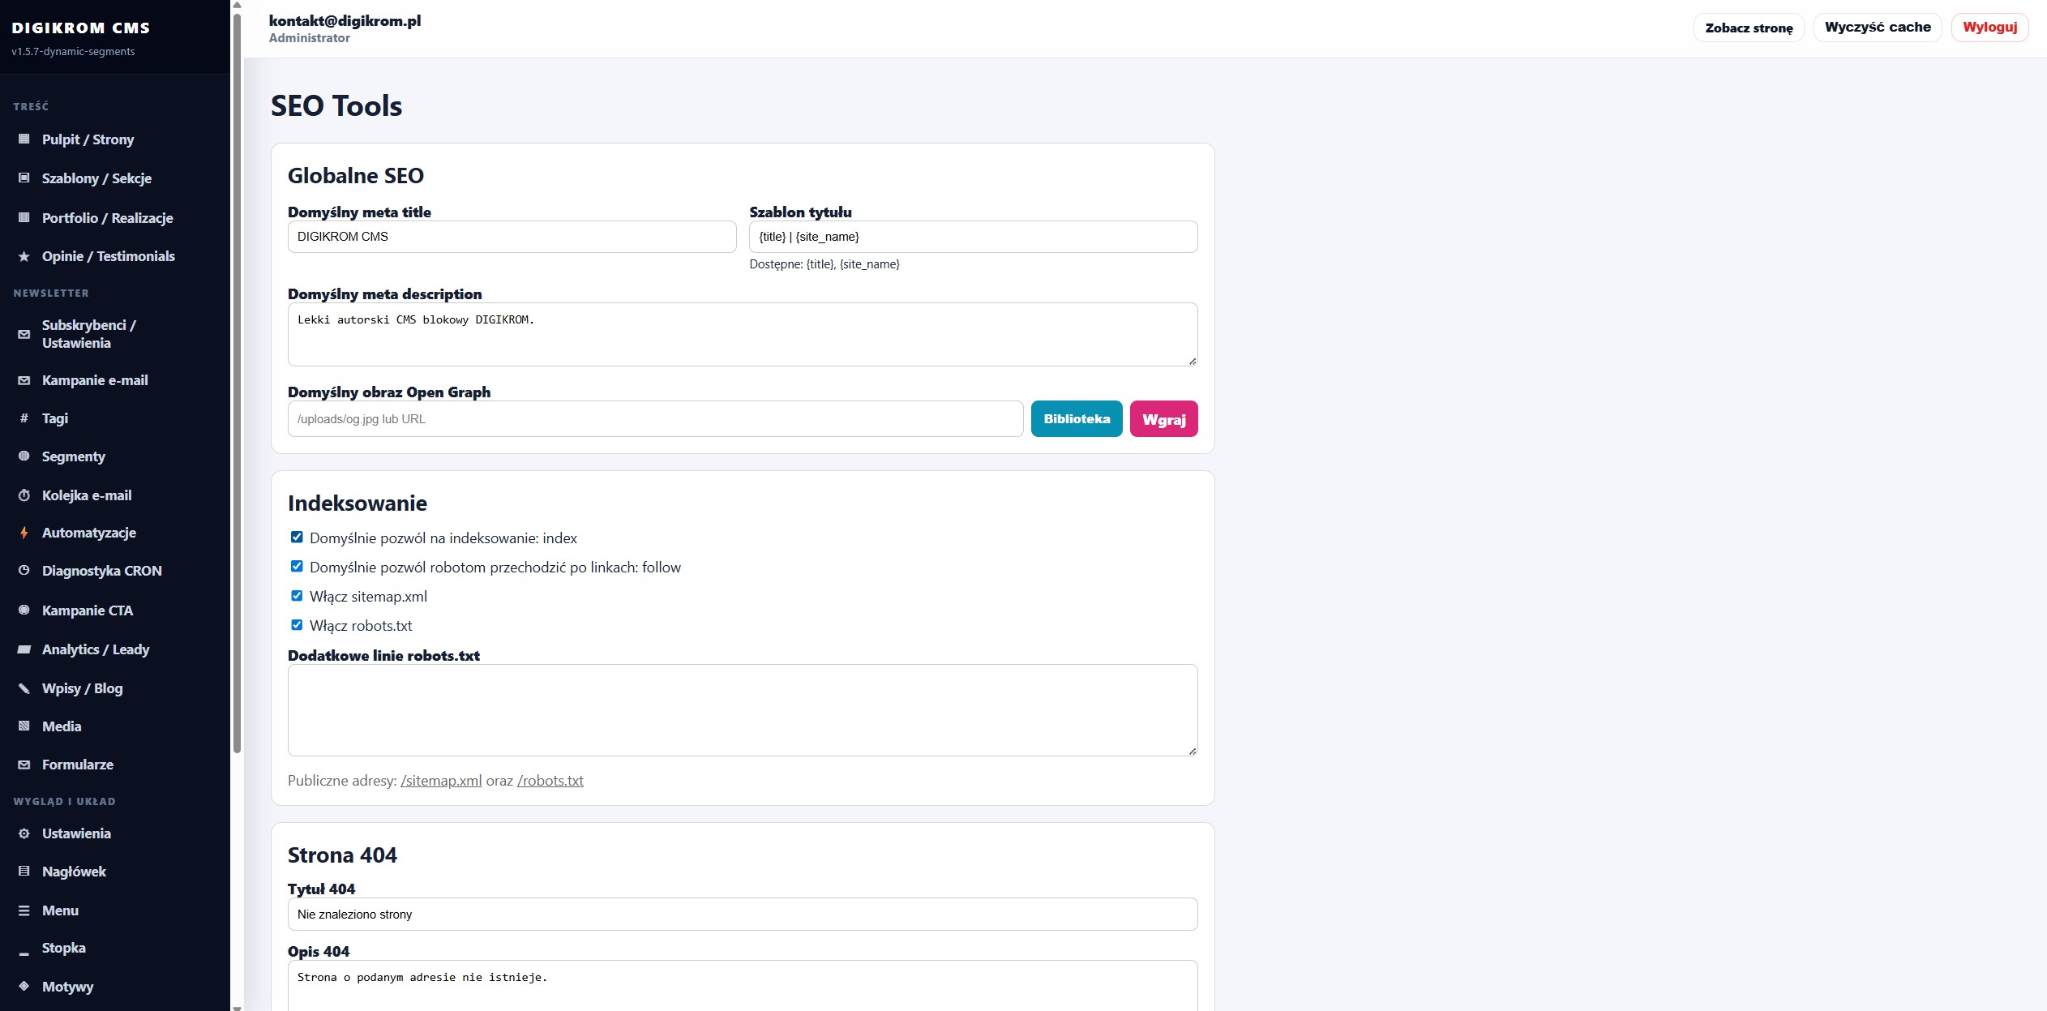Disable the Włącz robots.txt checkbox
The width and height of the screenshot is (2047, 1011).
click(297, 625)
